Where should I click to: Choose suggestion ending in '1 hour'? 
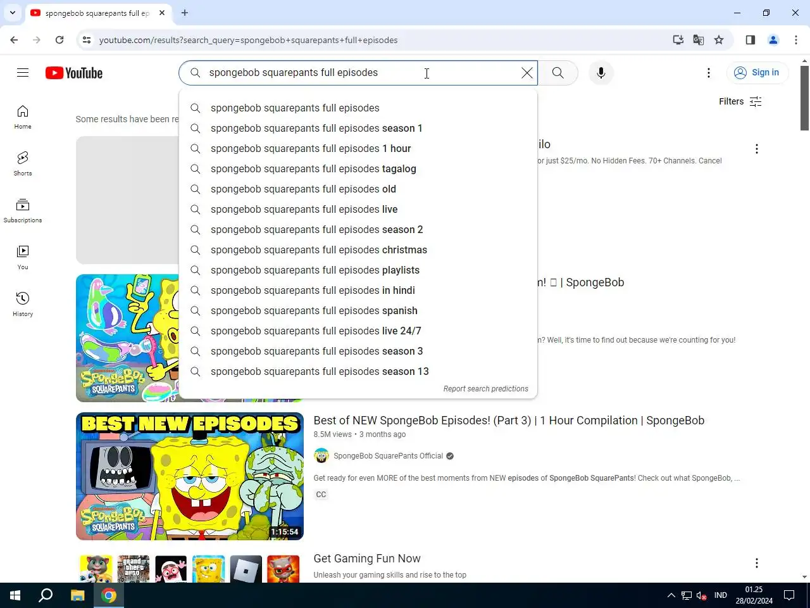click(358, 149)
